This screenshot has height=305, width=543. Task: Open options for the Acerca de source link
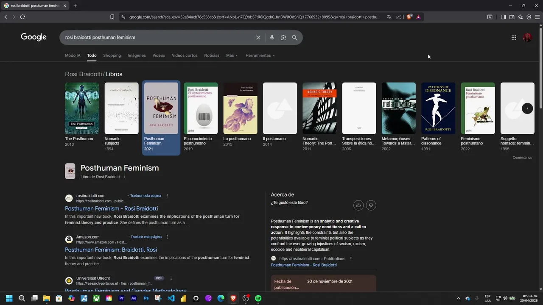pyautogui.click(x=351, y=259)
